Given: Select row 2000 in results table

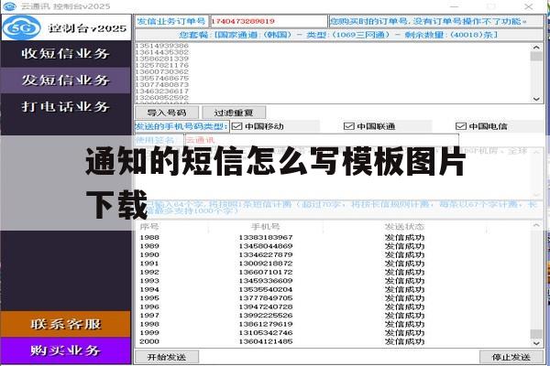Looking at the screenshot, I should 333,341.
